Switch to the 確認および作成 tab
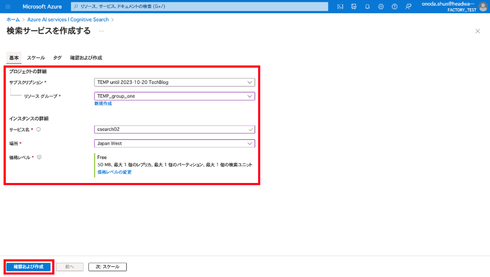 tap(86, 58)
